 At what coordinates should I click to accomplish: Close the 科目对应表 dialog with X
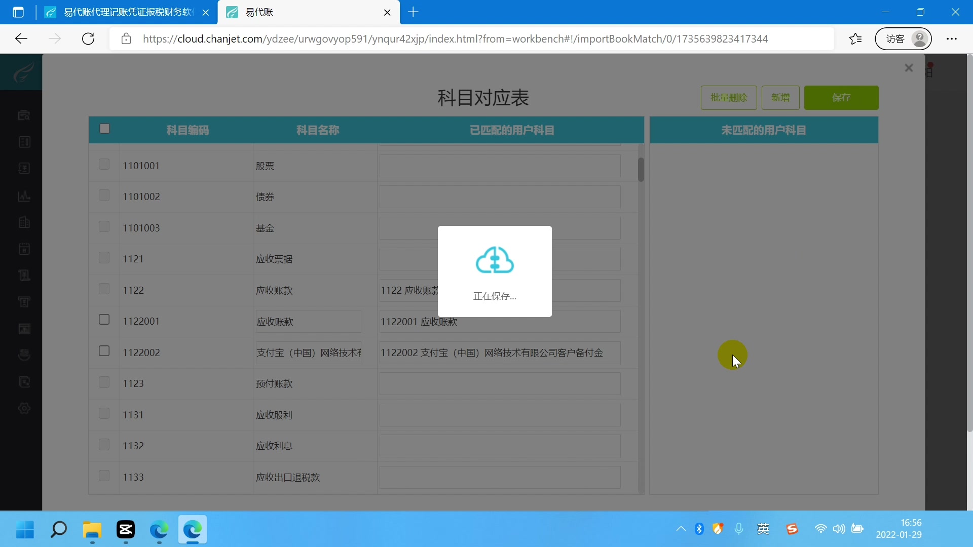point(909,68)
